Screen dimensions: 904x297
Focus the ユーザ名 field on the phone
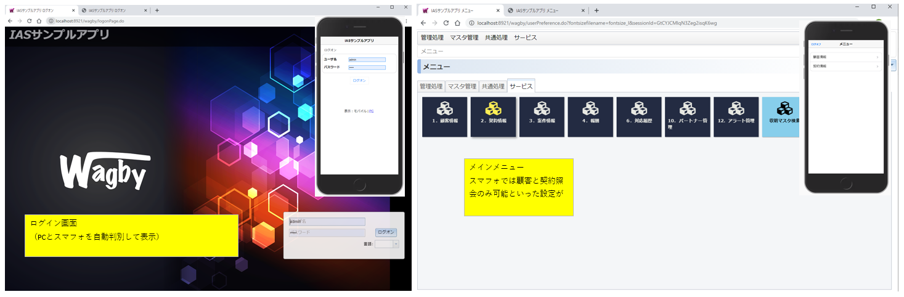pos(367,60)
